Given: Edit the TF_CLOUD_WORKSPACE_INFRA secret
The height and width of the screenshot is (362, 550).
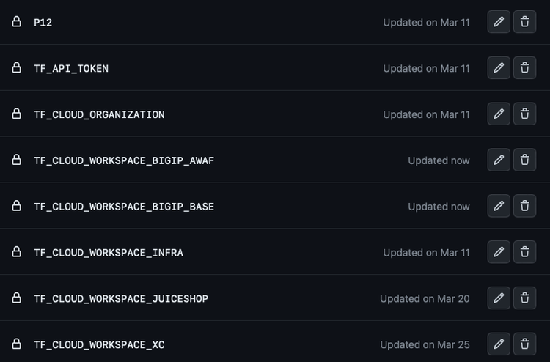Looking at the screenshot, I should coord(499,252).
